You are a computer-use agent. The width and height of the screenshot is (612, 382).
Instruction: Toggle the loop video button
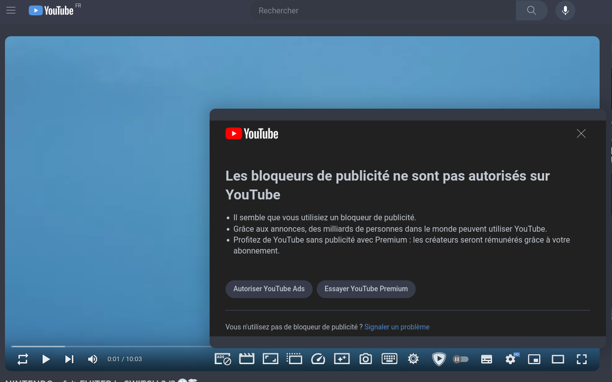coord(23,359)
